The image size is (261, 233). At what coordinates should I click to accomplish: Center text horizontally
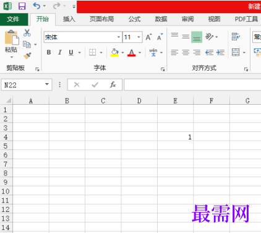[186, 53]
